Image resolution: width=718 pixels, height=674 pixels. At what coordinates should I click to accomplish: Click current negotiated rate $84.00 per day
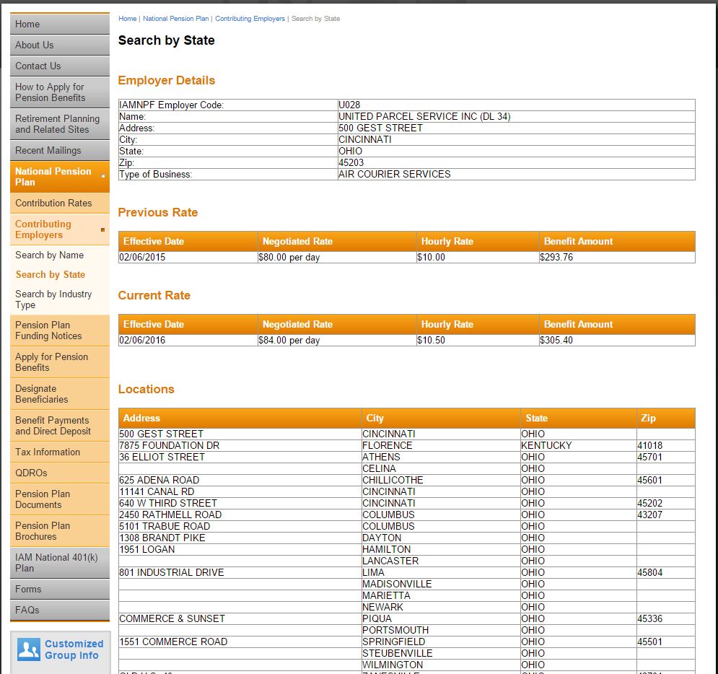pos(289,340)
